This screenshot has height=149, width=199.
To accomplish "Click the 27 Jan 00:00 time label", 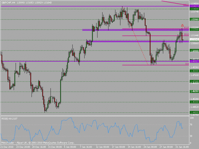I will [166, 147].
